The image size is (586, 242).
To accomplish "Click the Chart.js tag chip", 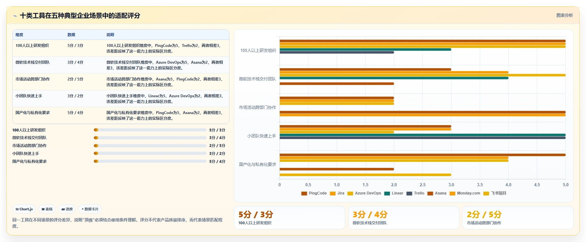I will pyautogui.click(x=24, y=209).
